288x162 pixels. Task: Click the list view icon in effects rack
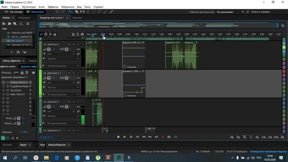(8, 138)
